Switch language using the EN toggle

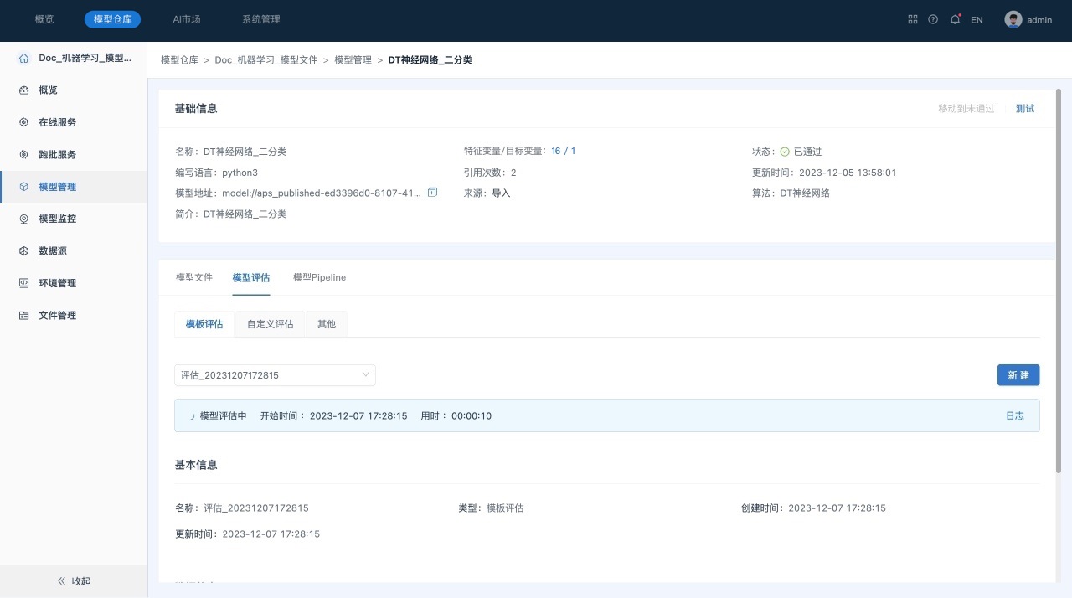pyautogui.click(x=977, y=20)
